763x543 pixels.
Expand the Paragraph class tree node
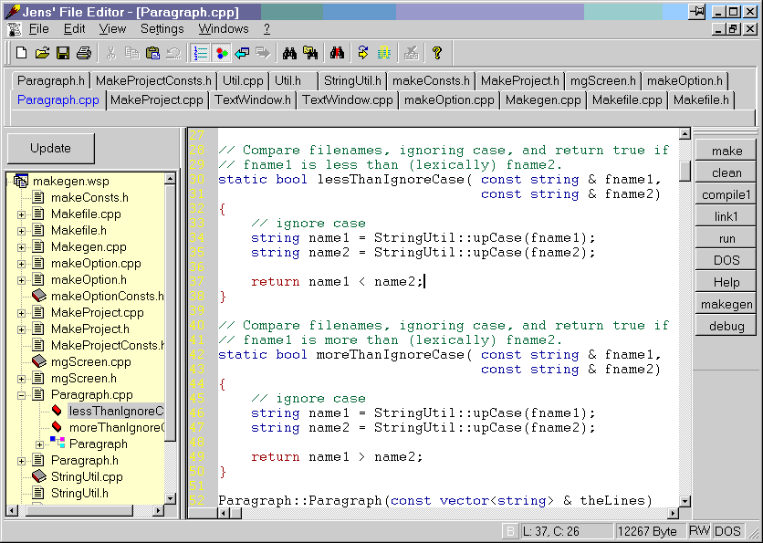[40, 444]
